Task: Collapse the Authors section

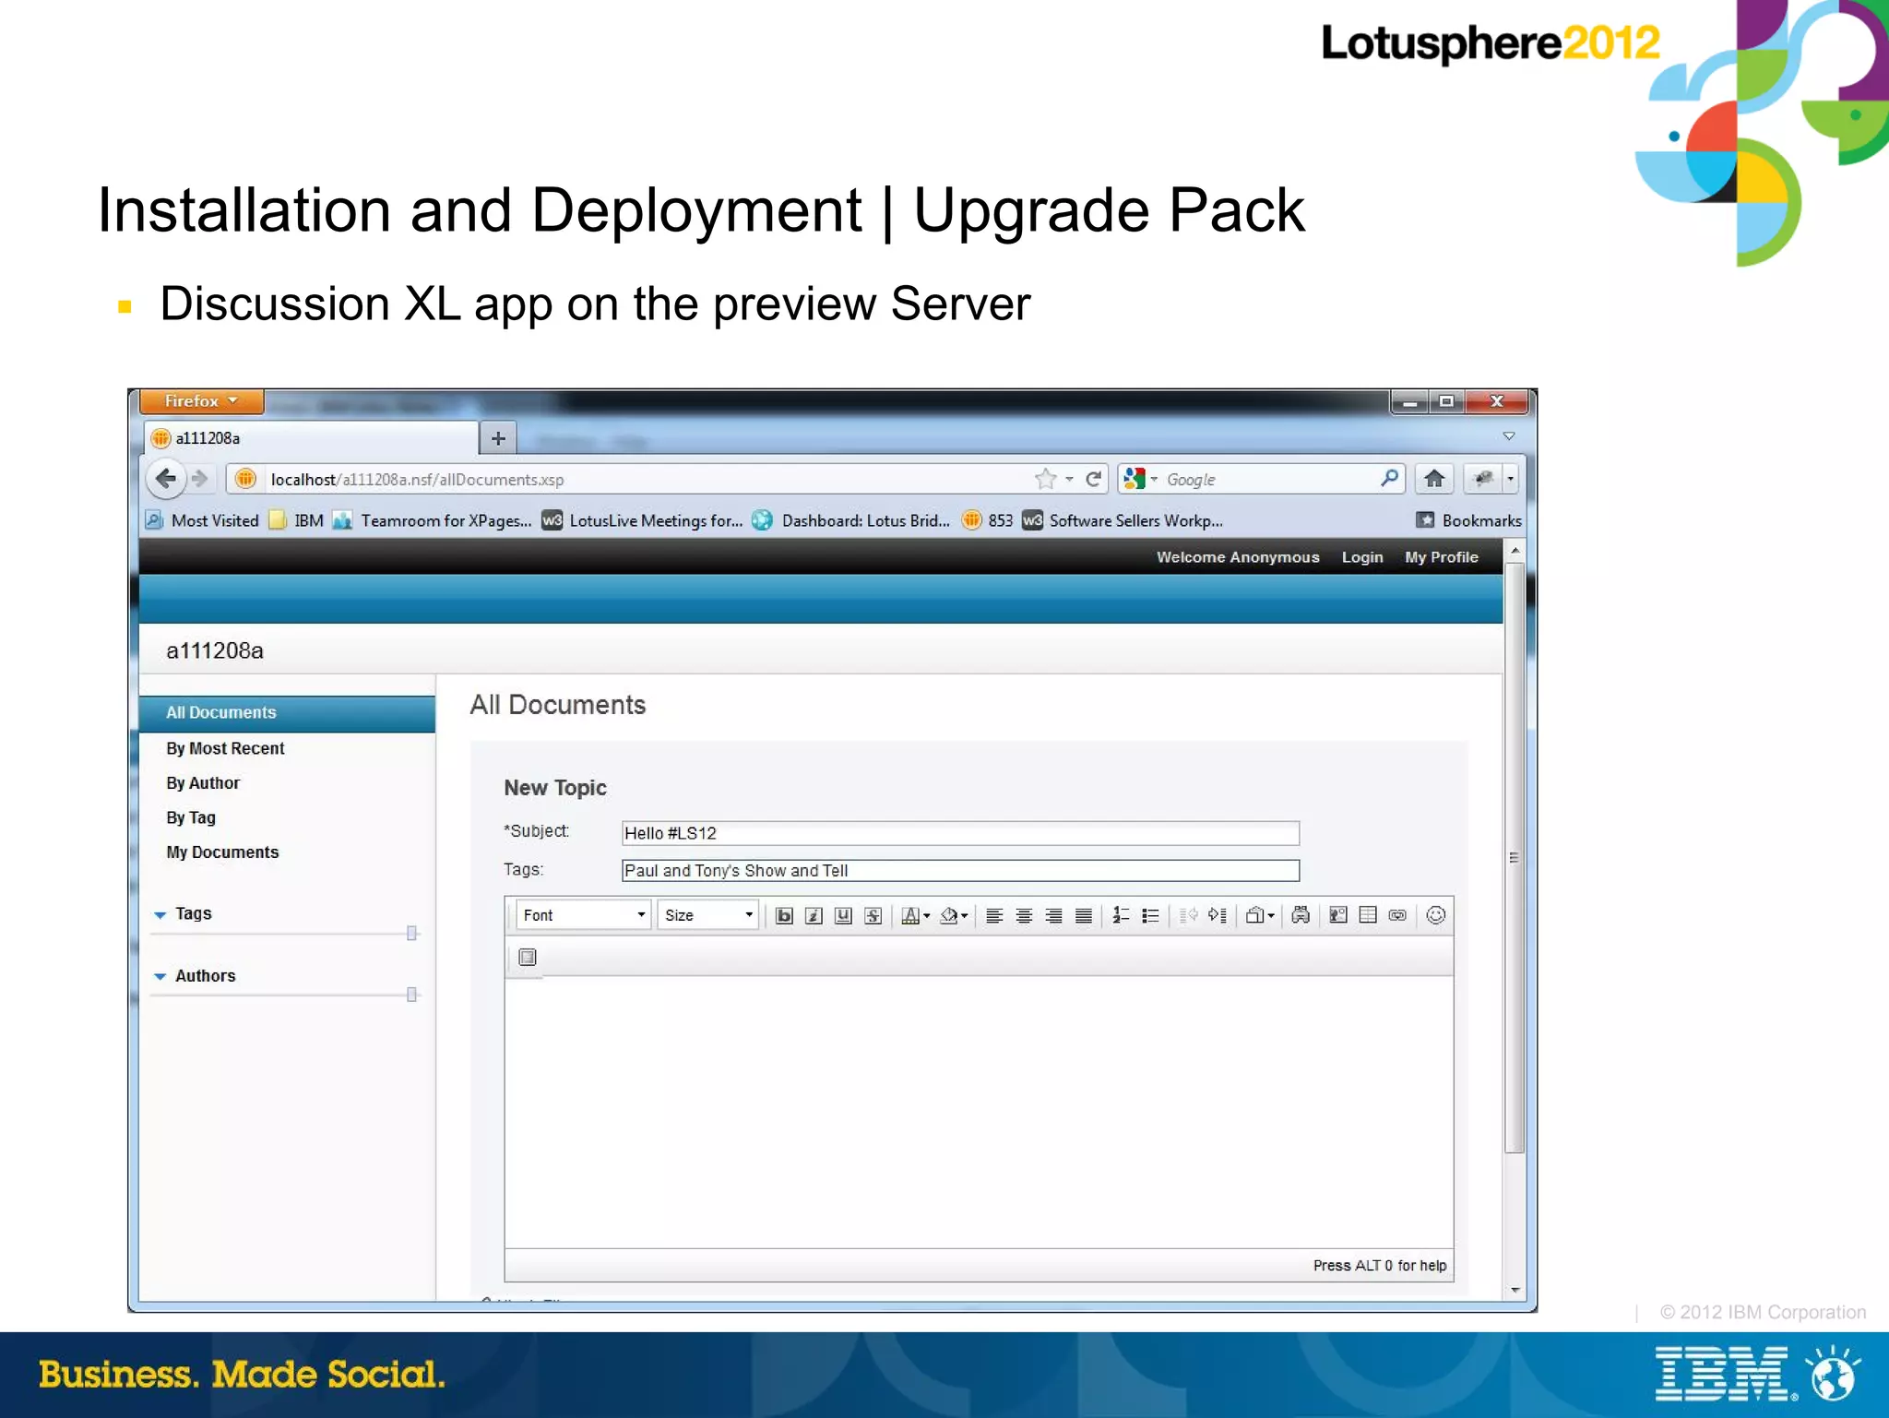Action: pos(160,976)
